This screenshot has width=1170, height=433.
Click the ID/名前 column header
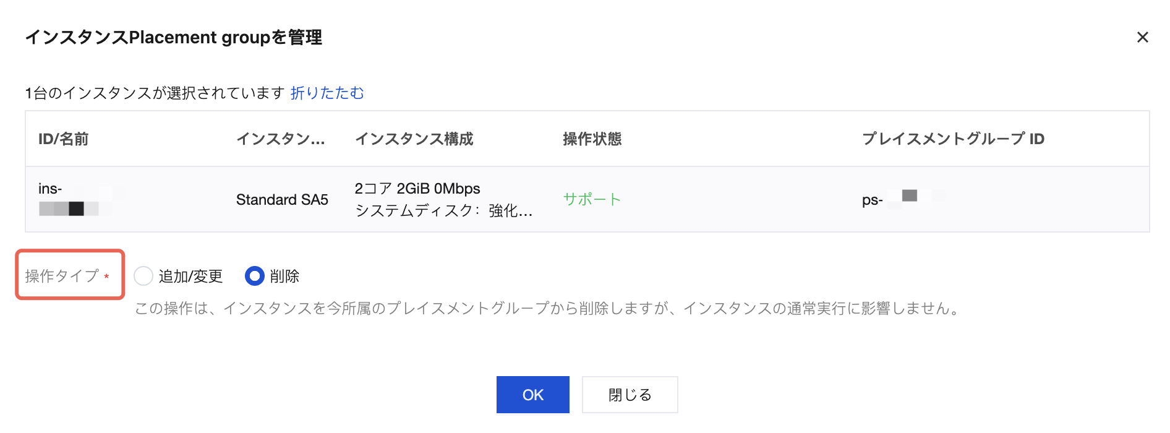(63, 139)
